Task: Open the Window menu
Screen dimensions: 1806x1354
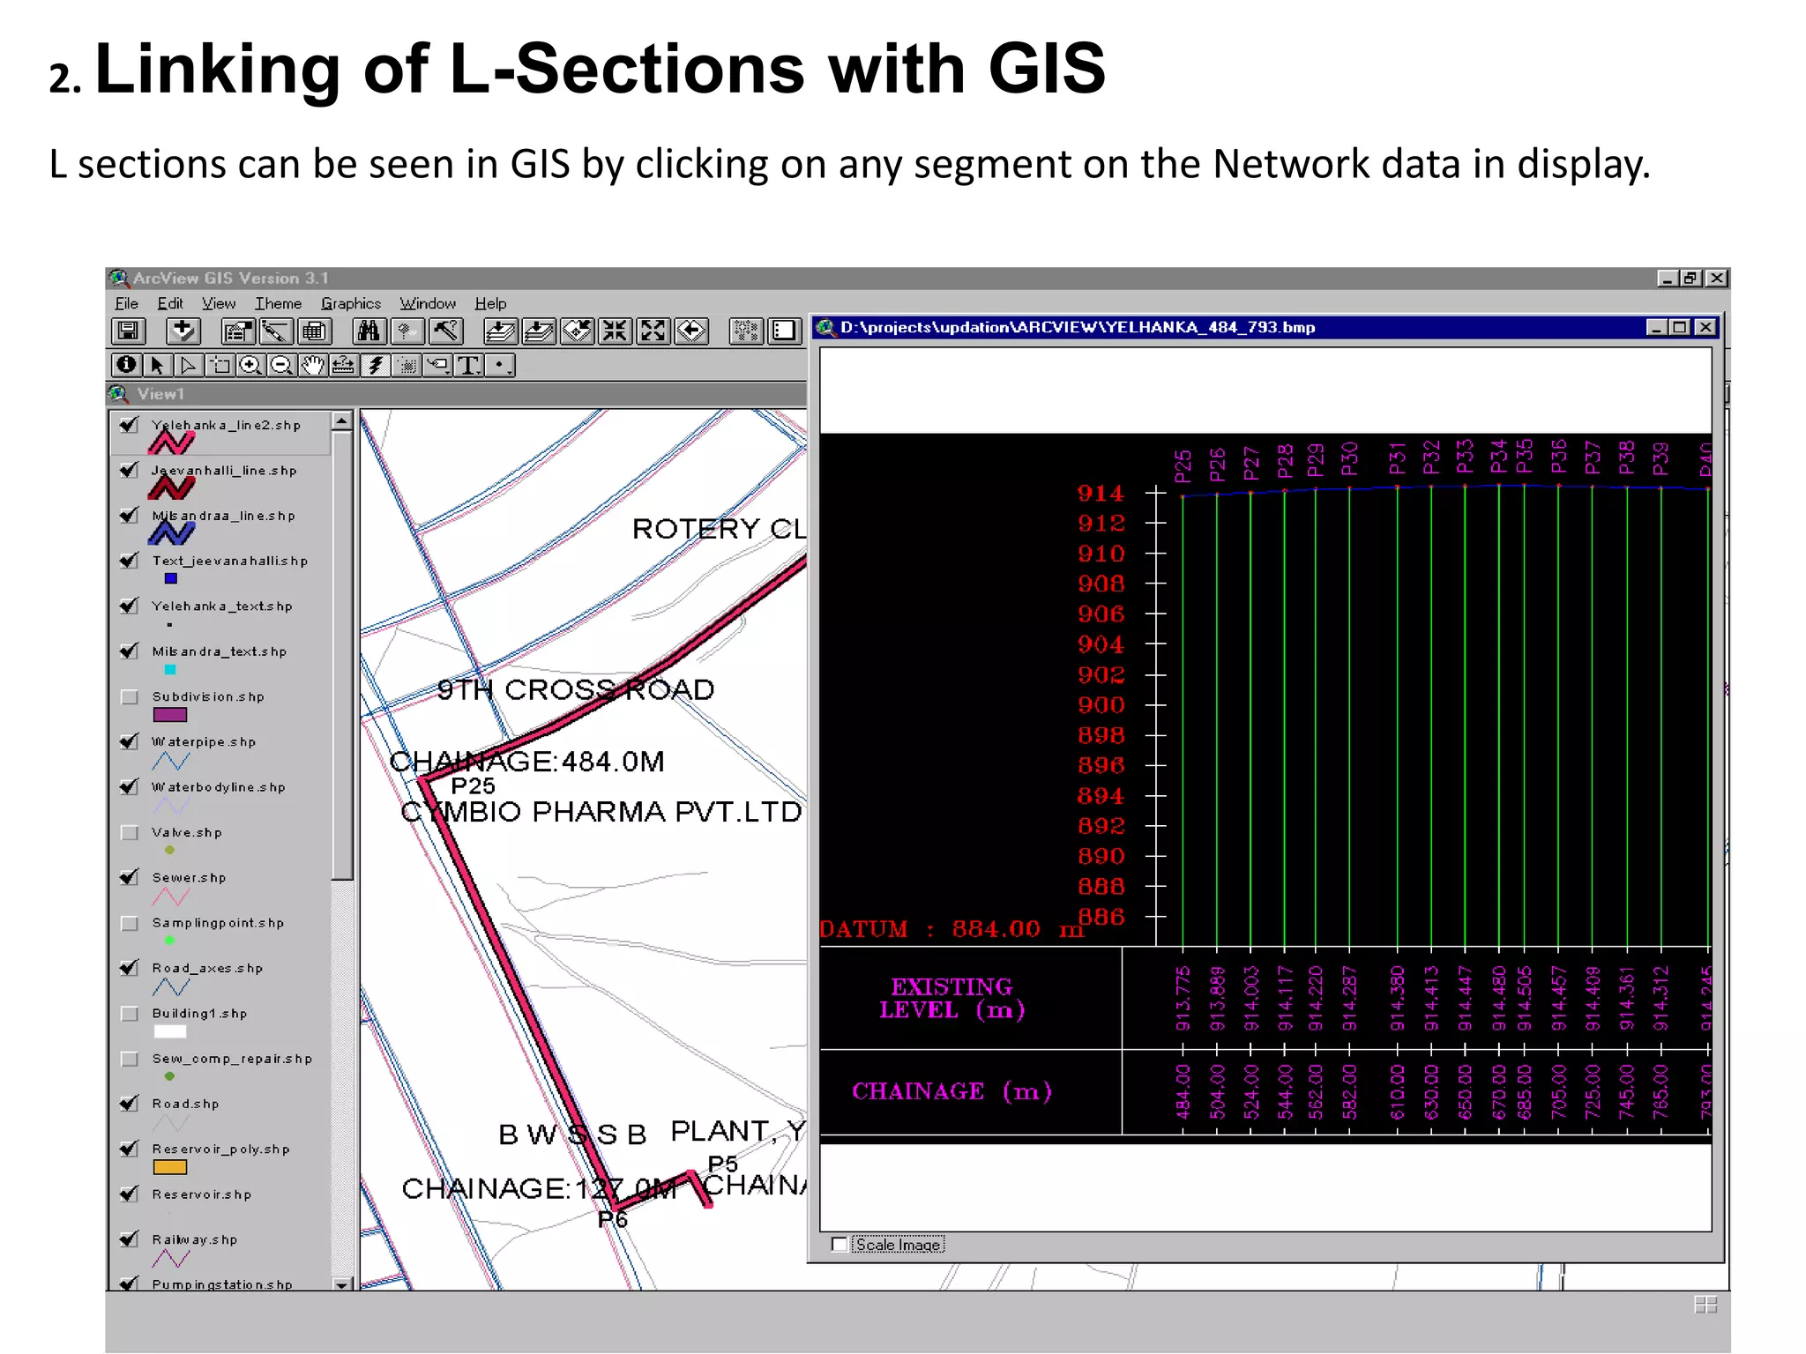Action: tap(428, 303)
